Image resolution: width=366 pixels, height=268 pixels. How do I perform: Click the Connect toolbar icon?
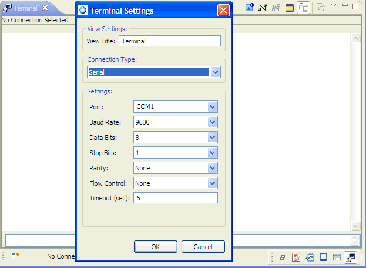[x=263, y=8]
